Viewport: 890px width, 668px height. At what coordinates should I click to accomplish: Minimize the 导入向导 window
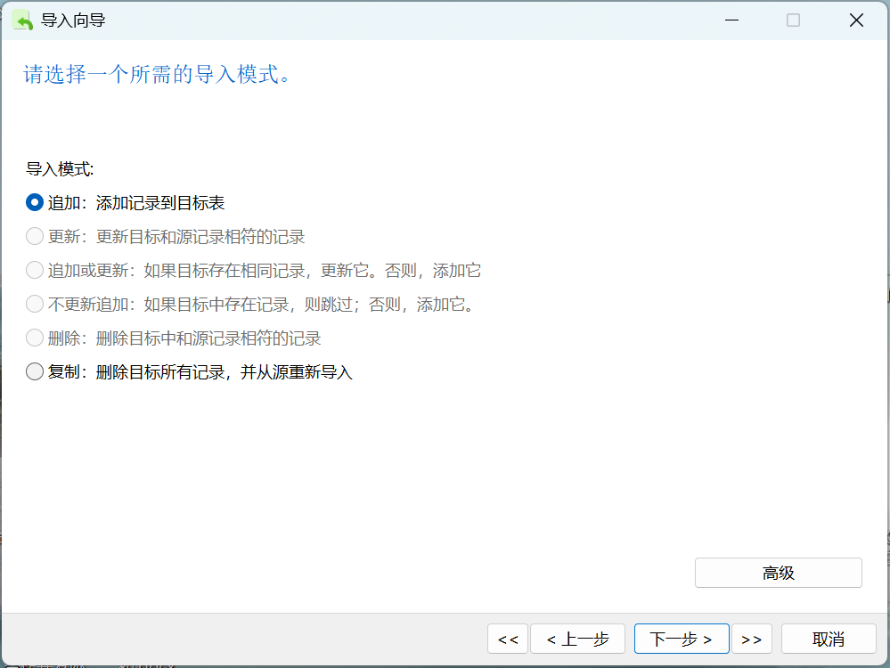point(731,20)
